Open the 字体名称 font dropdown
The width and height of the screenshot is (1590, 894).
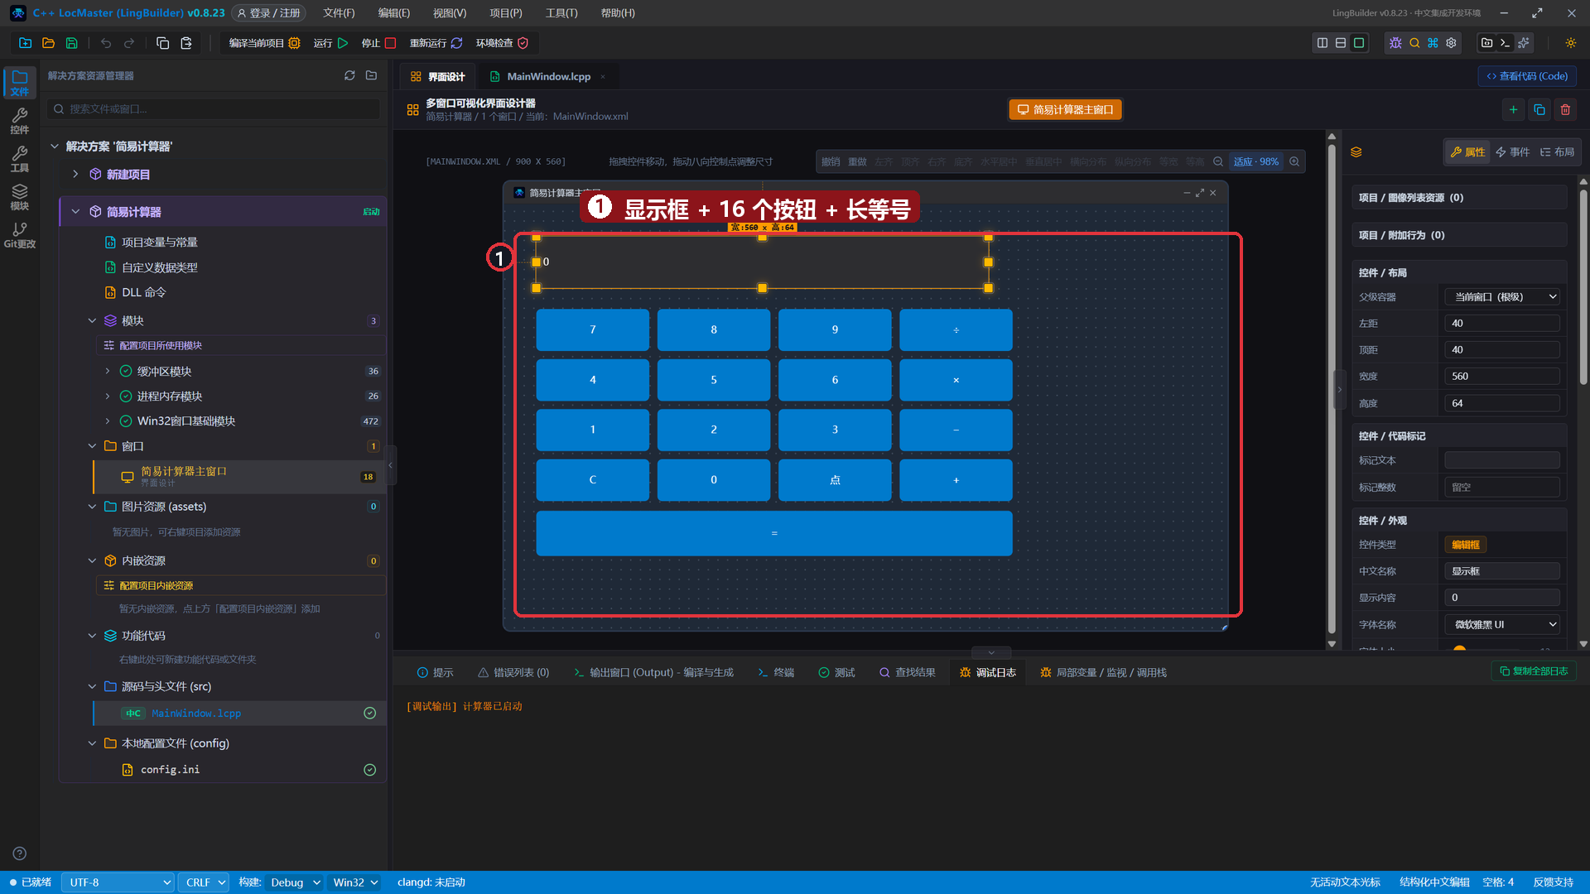[1502, 624]
